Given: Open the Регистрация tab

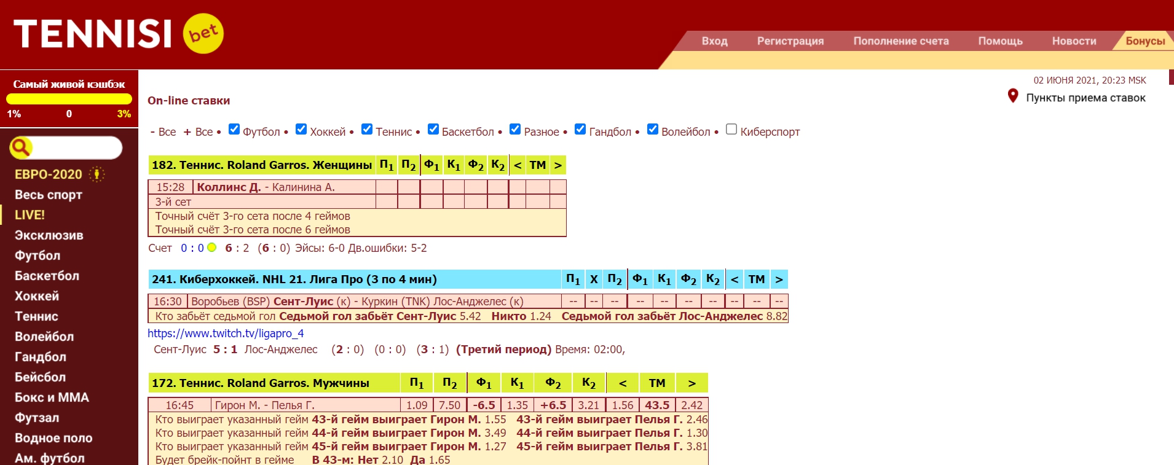Looking at the screenshot, I should [x=790, y=41].
